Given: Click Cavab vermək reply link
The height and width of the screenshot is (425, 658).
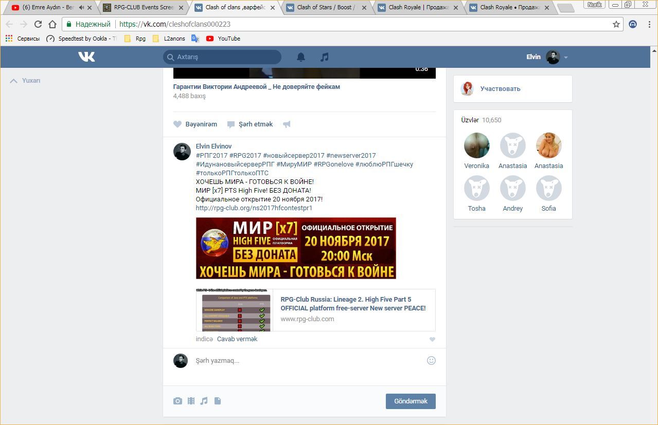Looking at the screenshot, I should [x=237, y=339].
